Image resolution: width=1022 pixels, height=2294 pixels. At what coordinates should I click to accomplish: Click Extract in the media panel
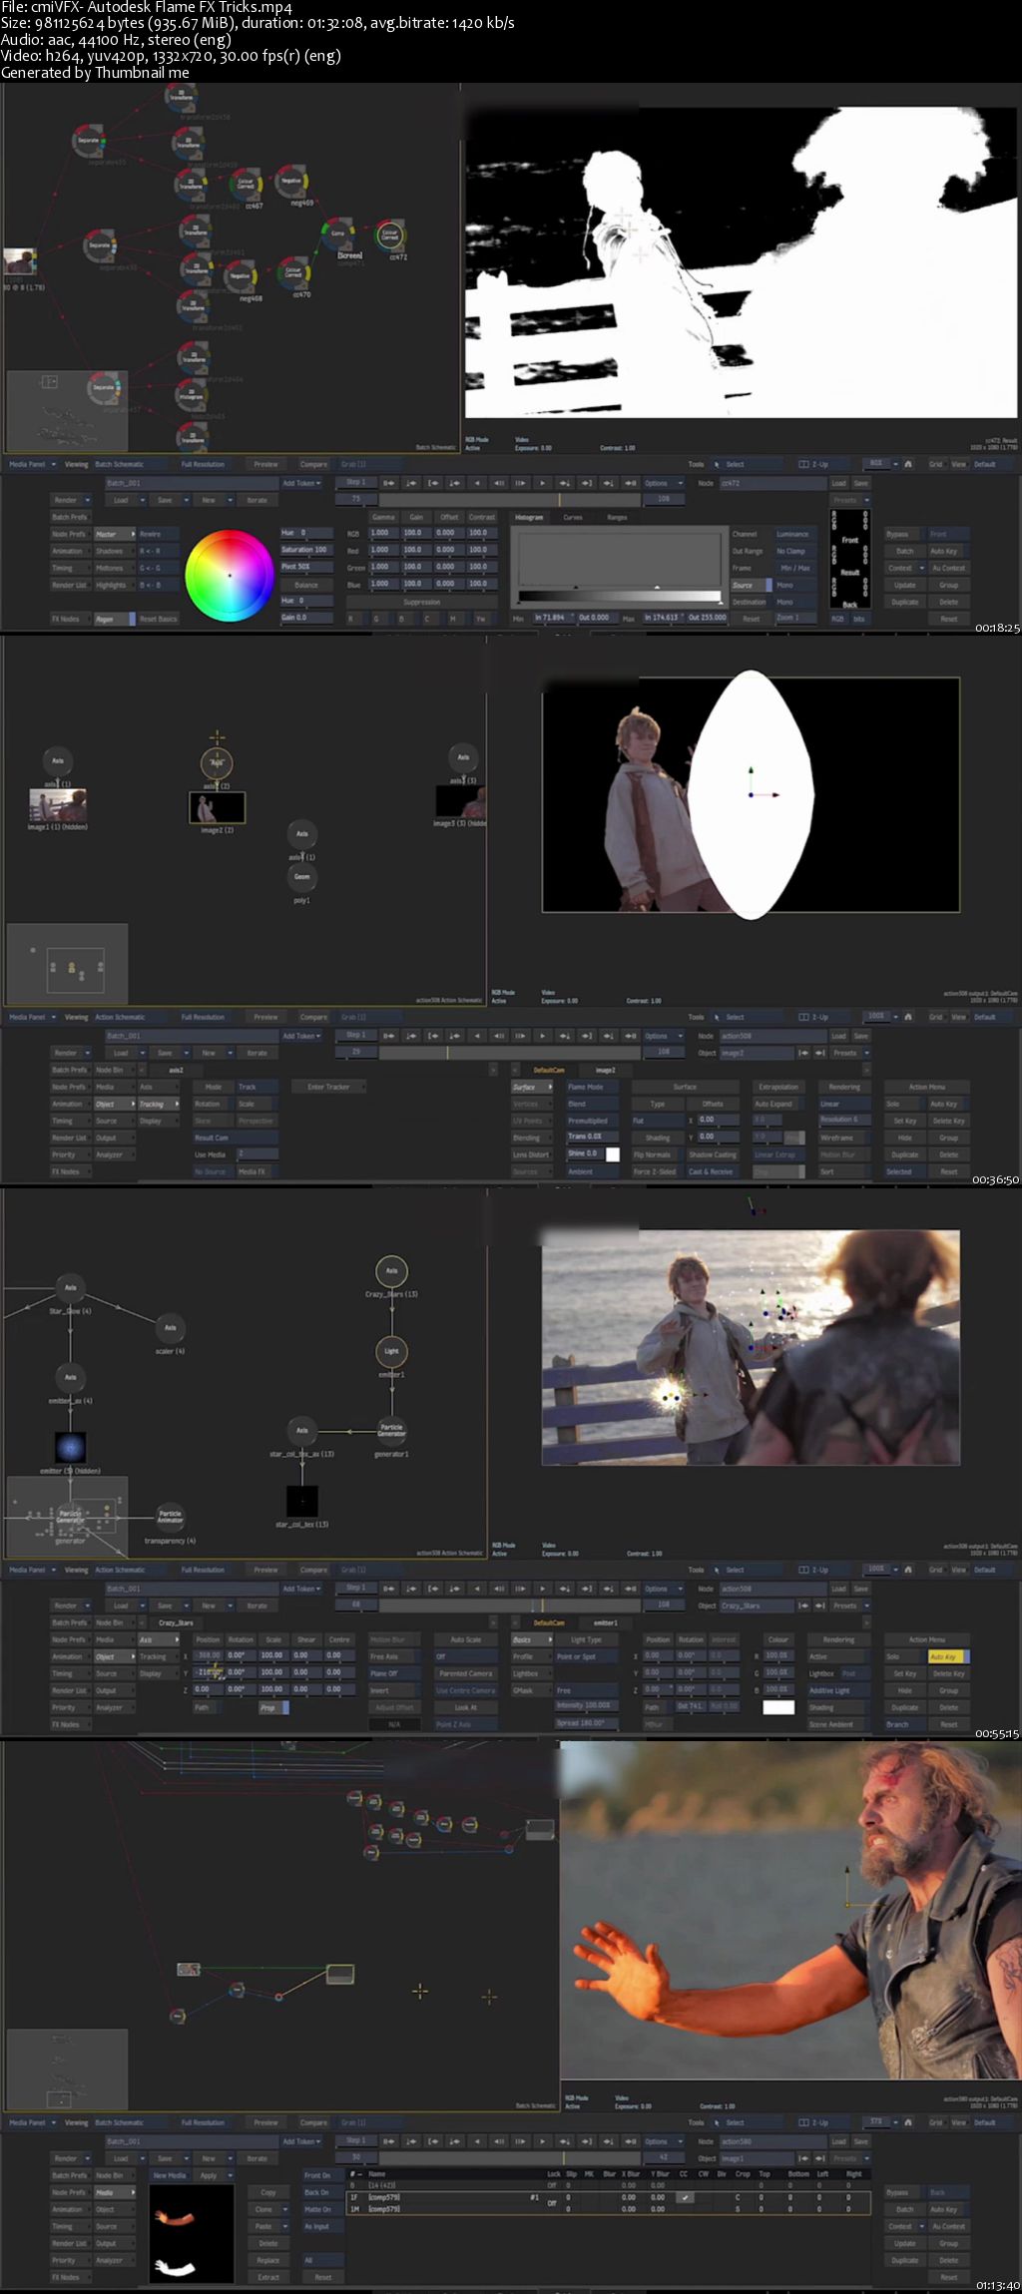pos(269,2277)
